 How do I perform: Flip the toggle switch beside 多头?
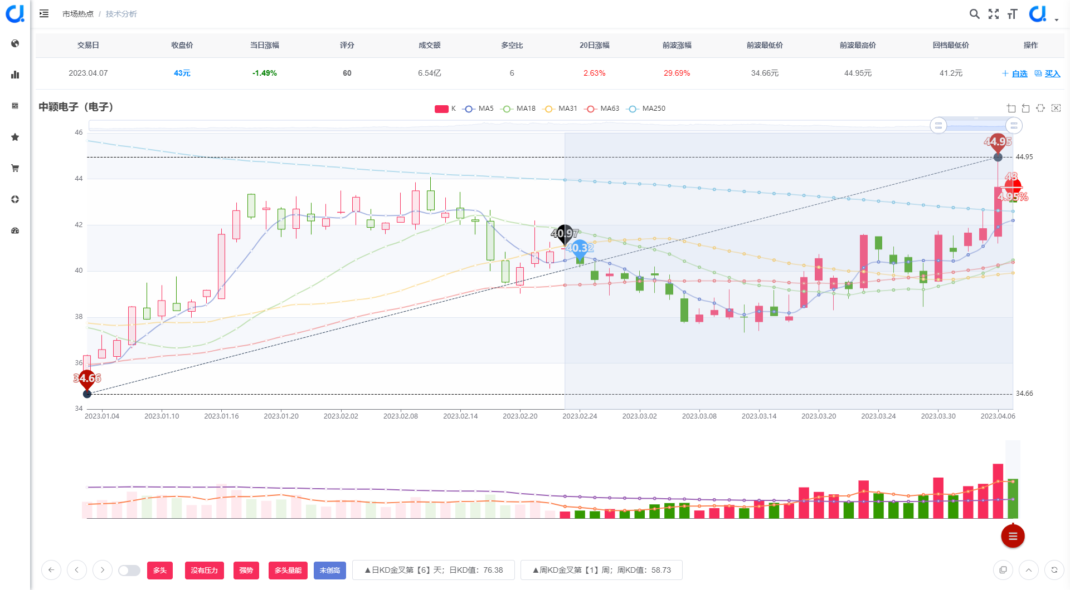129,571
